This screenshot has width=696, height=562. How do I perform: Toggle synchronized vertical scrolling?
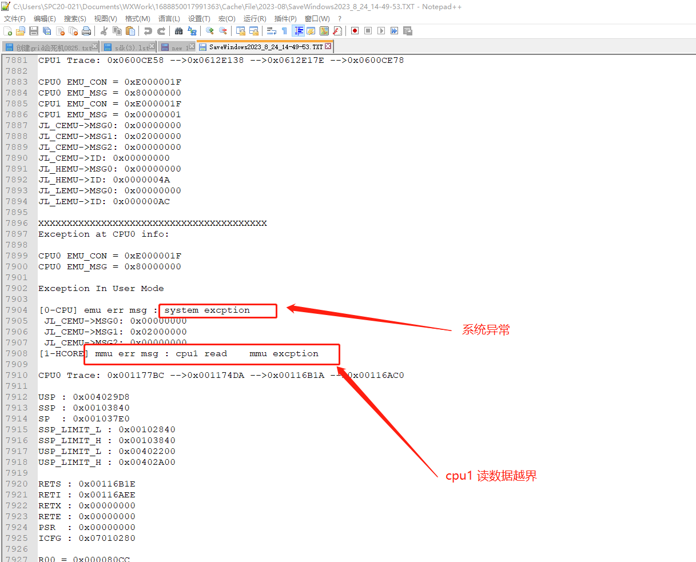(x=241, y=31)
